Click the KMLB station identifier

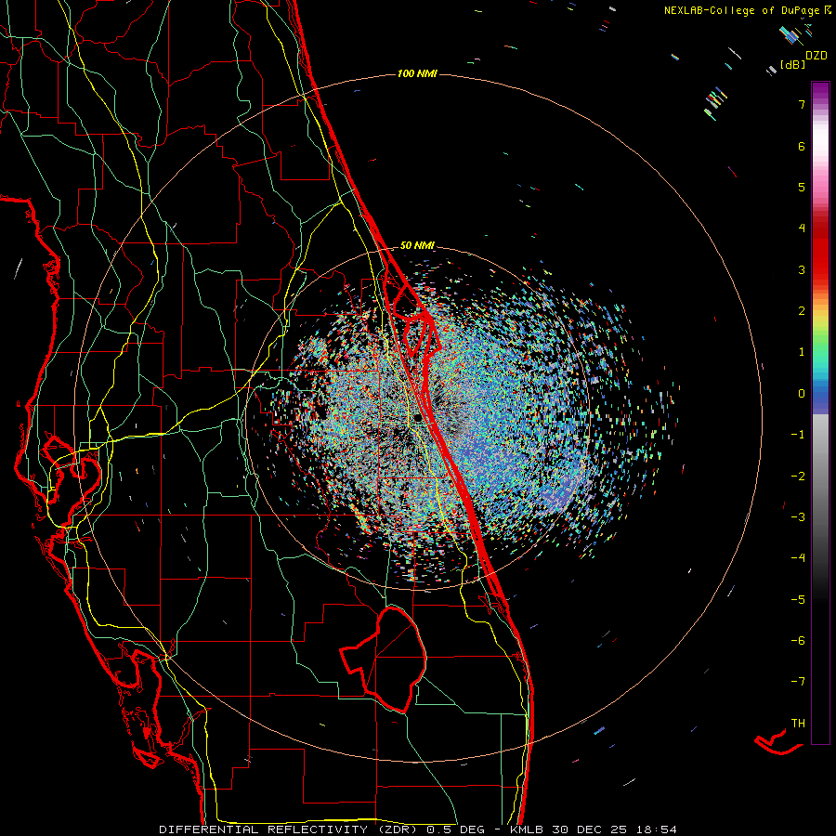(528, 829)
